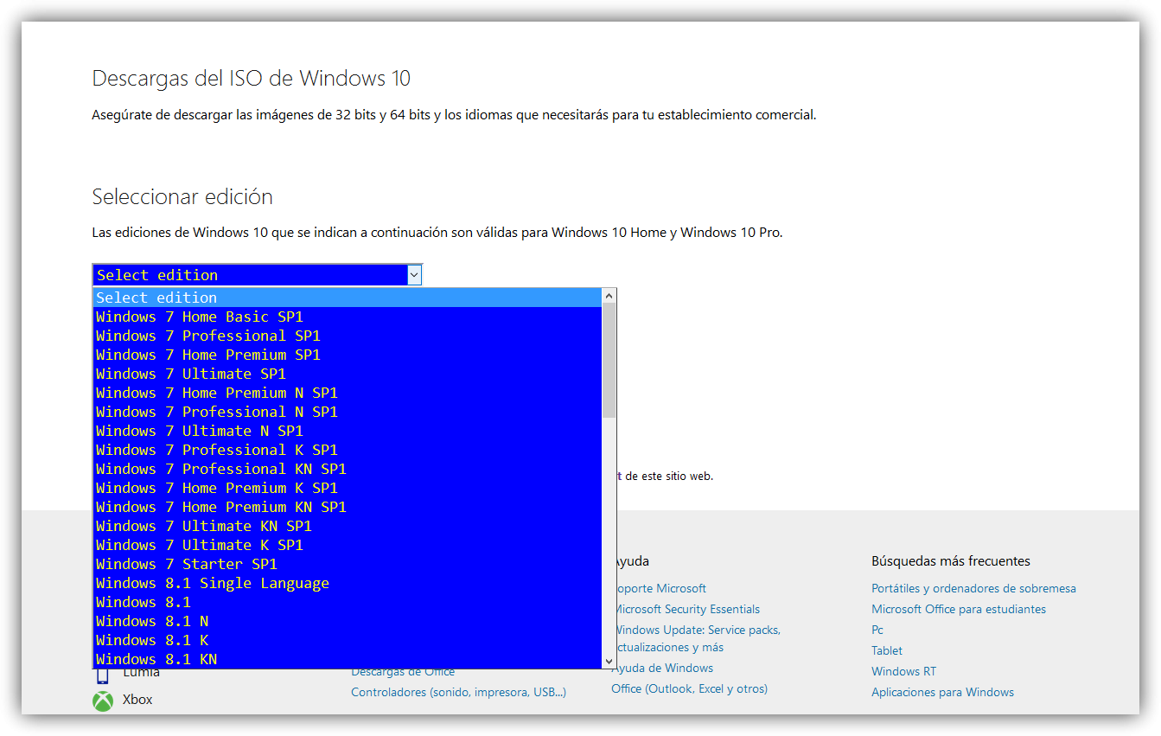Click the paragraph starting "Asegúrate de descargar"
The height and width of the screenshot is (736, 1161).
pyautogui.click(x=454, y=114)
